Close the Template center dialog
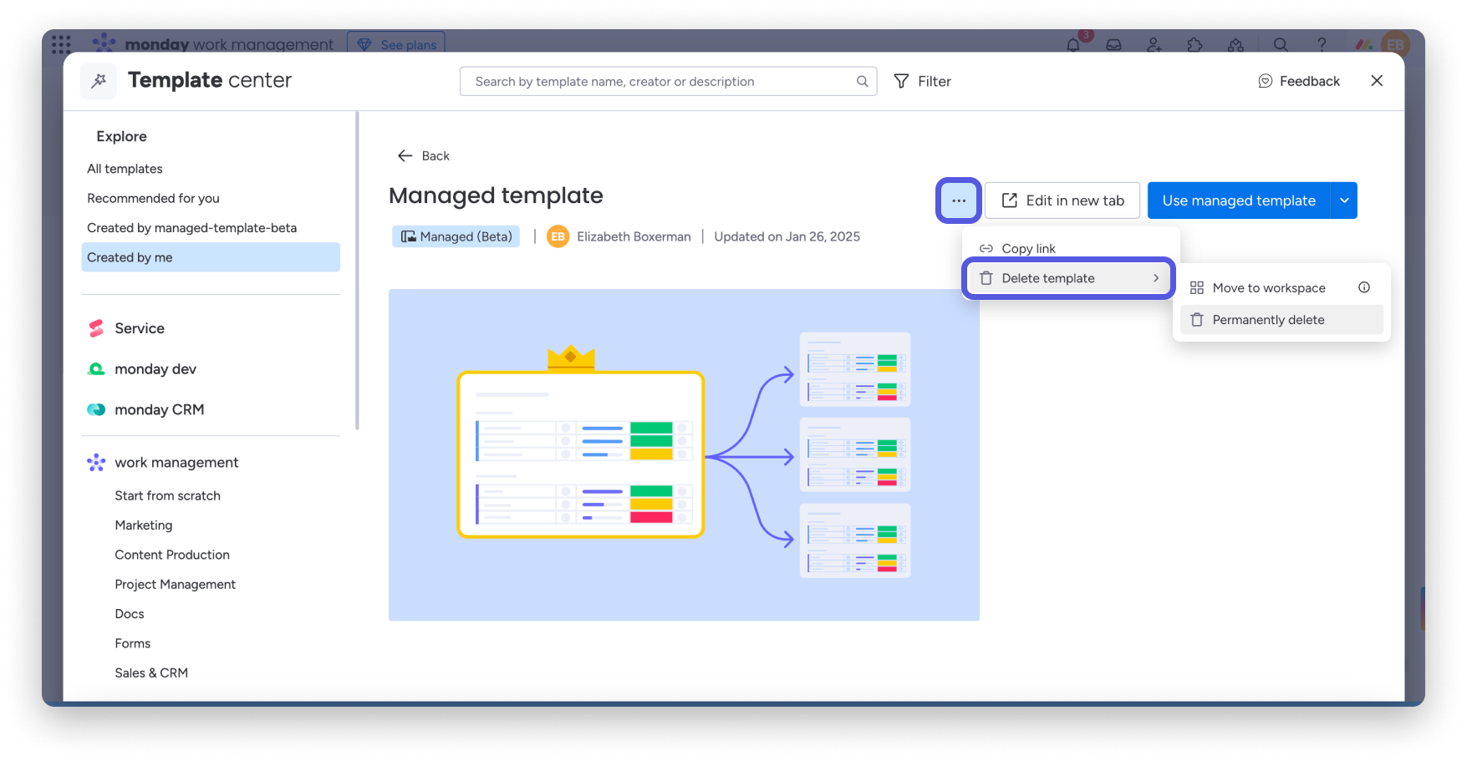Screen dimensions: 1467x761 1377,80
